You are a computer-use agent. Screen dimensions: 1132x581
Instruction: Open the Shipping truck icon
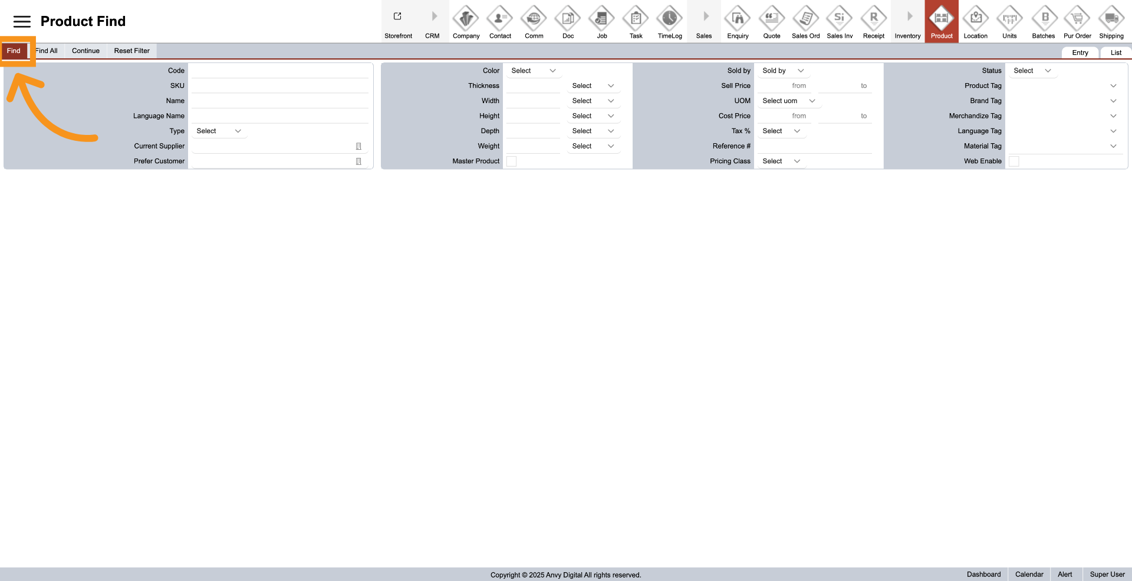(x=1111, y=19)
